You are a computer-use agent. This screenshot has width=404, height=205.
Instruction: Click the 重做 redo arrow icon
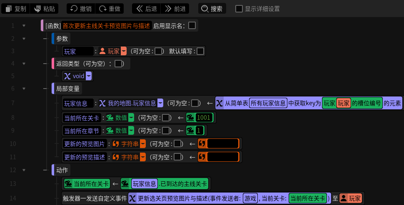103,9
